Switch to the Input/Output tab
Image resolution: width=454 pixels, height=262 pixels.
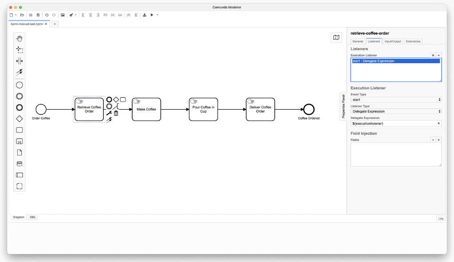[x=392, y=42]
